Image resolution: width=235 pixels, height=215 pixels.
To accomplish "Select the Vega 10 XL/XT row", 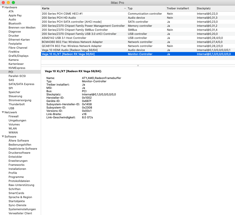I will (138, 54).
